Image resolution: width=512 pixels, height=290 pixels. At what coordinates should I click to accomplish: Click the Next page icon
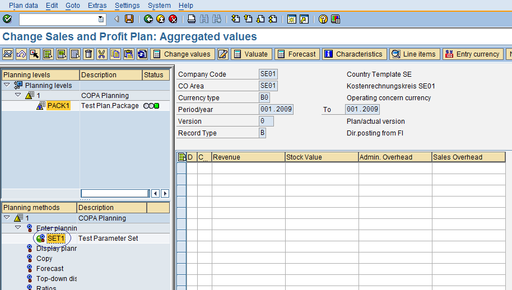pyautogui.click(x=260, y=19)
